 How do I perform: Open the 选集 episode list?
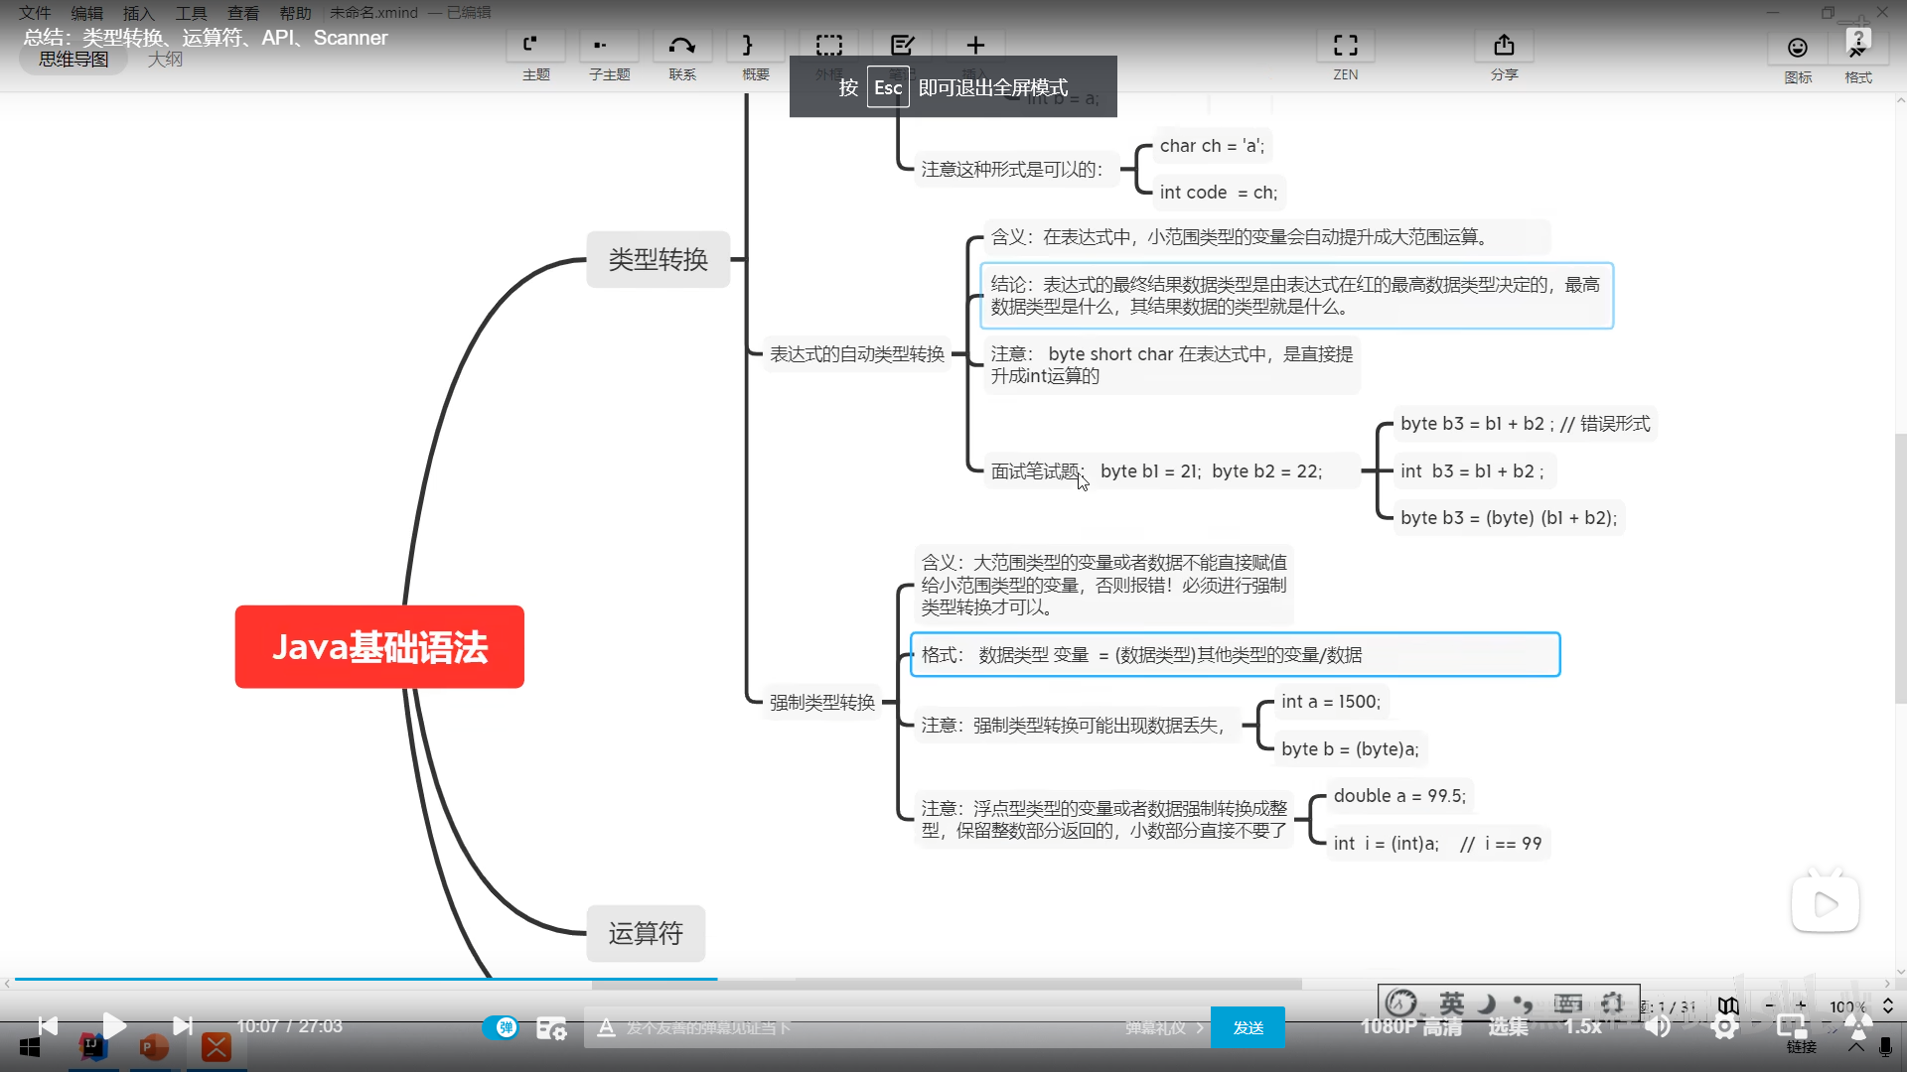pyautogui.click(x=1508, y=1026)
